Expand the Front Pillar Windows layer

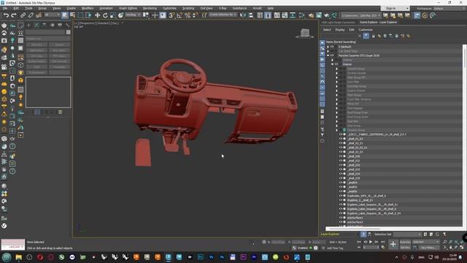337,99
